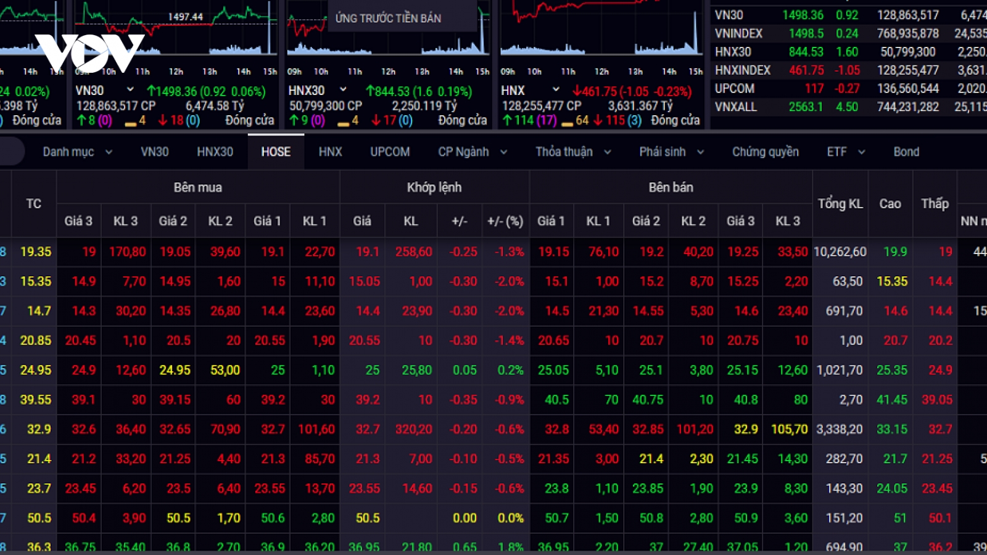The width and height of the screenshot is (987, 555).
Task: Click the VNINDEX row in index list
Action: click(x=850, y=33)
